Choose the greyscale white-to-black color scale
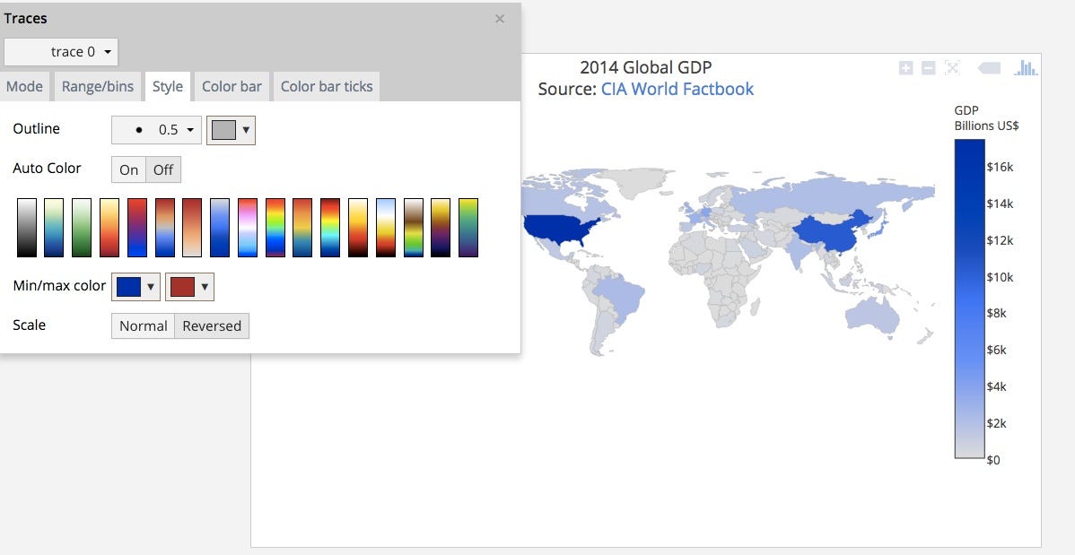This screenshot has width=1075, height=555. [27, 228]
